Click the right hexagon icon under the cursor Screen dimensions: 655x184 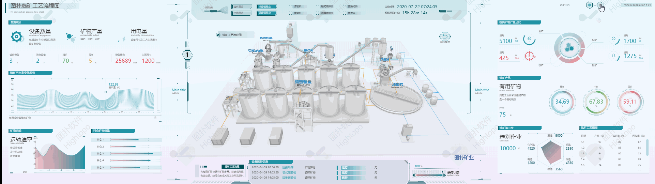coord(600,5)
